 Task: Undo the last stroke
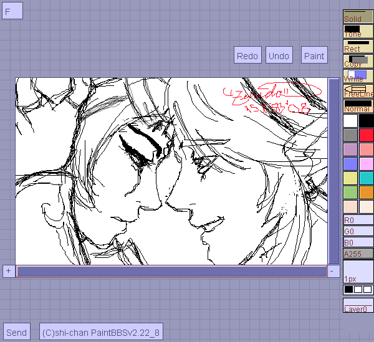279,55
